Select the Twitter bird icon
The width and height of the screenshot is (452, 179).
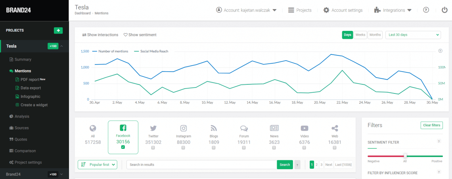tap(153, 128)
